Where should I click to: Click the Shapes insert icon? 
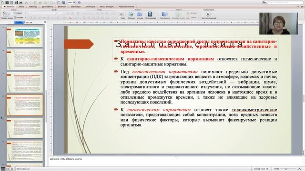pos(139,14)
